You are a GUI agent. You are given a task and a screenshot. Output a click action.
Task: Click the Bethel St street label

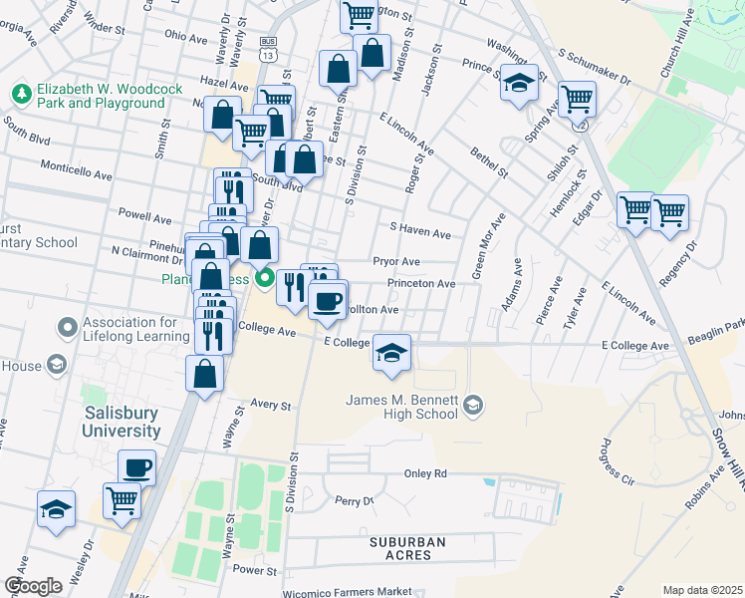[x=489, y=162]
